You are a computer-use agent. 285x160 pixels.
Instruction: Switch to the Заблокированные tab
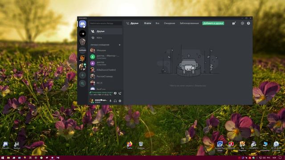[189, 23]
